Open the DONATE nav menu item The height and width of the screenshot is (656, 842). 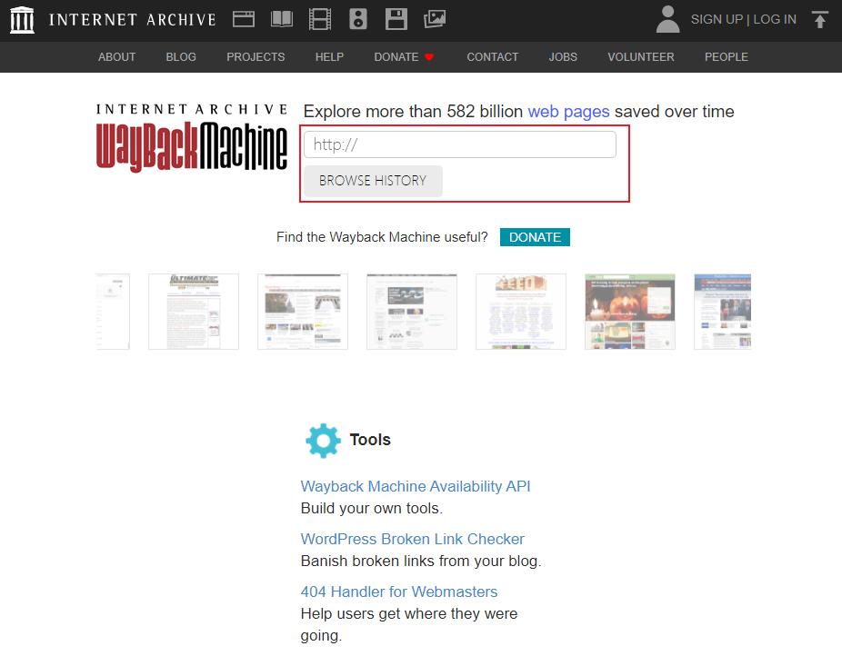pyautogui.click(x=396, y=57)
